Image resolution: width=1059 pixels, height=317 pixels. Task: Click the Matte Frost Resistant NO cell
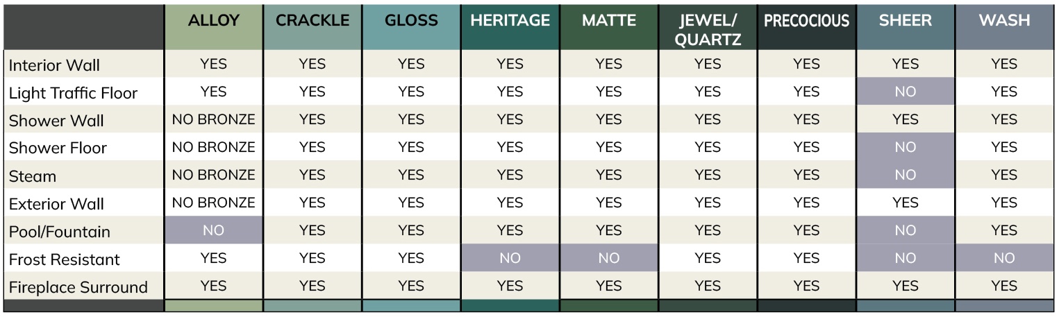[609, 258]
